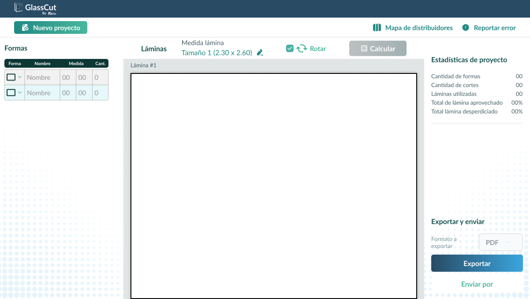Toggle the Rotar checkbox
Screen dimensions: 530x299
click(290, 48)
